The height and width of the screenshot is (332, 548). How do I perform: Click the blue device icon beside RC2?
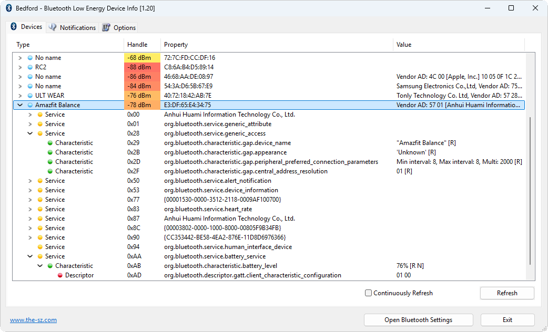tap(30, 67)
